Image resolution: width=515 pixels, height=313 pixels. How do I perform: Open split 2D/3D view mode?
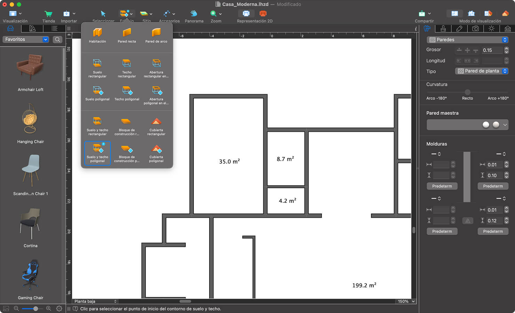click(x=488, y=14)
